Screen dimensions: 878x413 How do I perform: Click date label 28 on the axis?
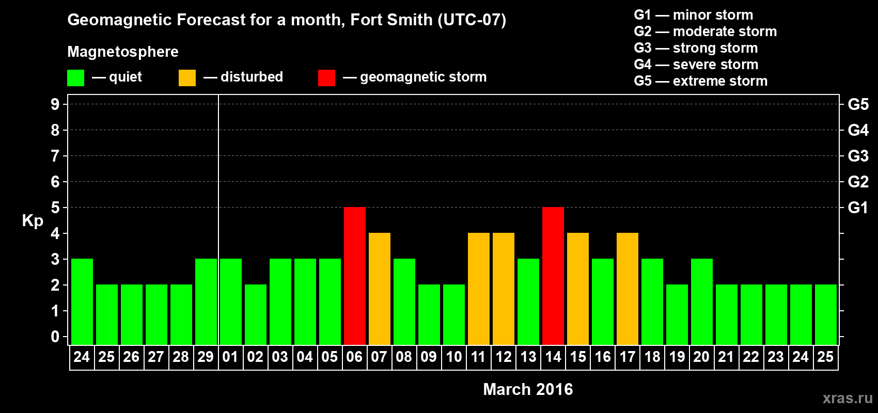[181, 357]
